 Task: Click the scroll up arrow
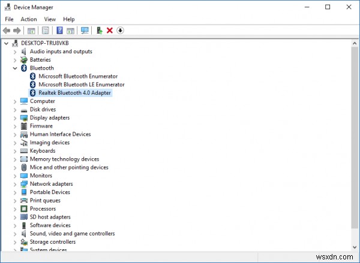[x=355, y=43]
